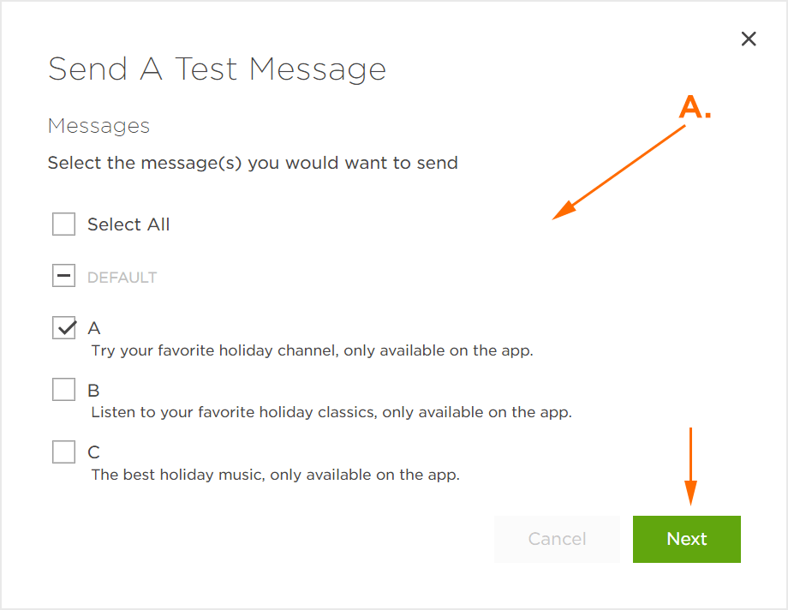Click the Cancel button

[x=557, y=539]
